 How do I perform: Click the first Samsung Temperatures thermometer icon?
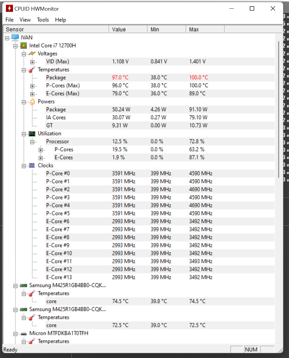click(32, 294)
